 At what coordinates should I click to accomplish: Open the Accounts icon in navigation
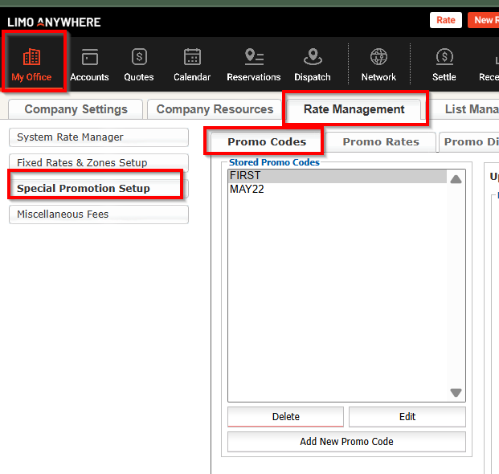pyautogui.click(x=89, y=58)
